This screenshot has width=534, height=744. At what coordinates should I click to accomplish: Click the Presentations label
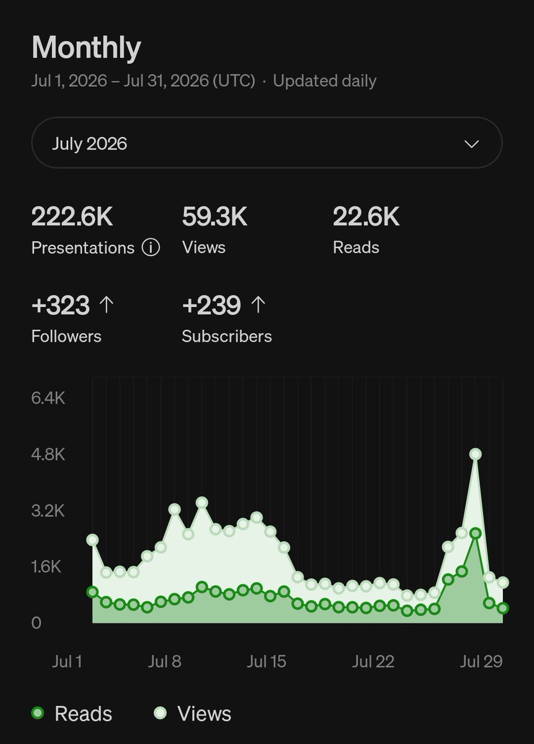(x=82, y=248)
